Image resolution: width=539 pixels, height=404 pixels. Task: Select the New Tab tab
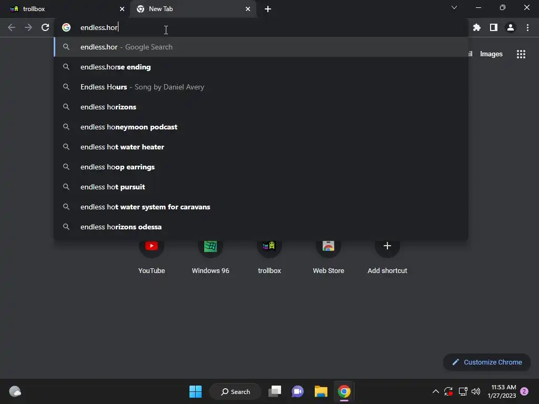pyautogui.click(x=193, y=9)
